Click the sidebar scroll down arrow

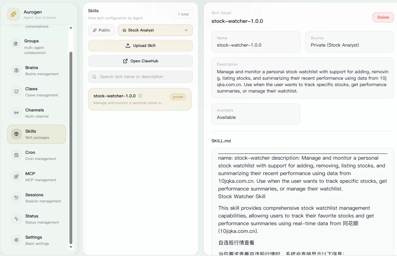(71, 247)
